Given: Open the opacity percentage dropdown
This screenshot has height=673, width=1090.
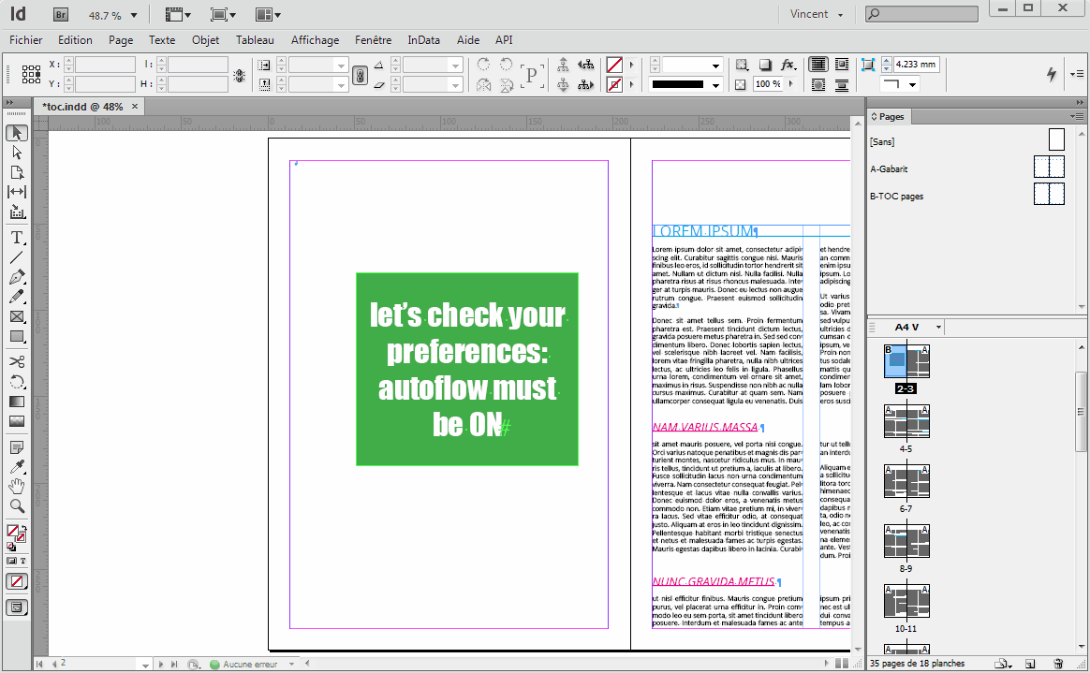Looking at the screenshot, I should click(x=791, y=83).
